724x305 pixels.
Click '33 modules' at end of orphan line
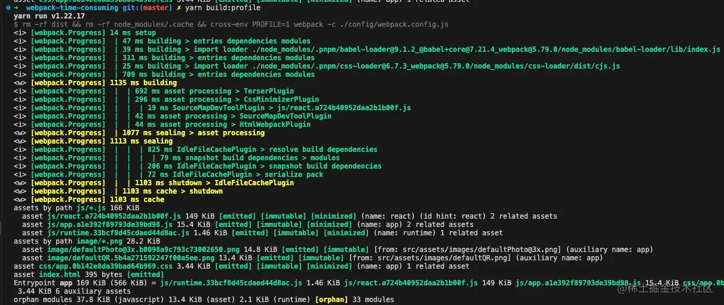(x=373, y=300)
